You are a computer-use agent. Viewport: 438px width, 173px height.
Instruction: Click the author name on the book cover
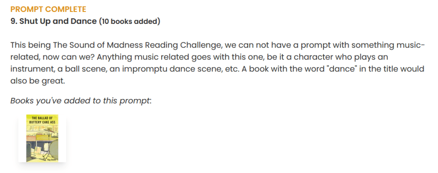tap(54, 159)
